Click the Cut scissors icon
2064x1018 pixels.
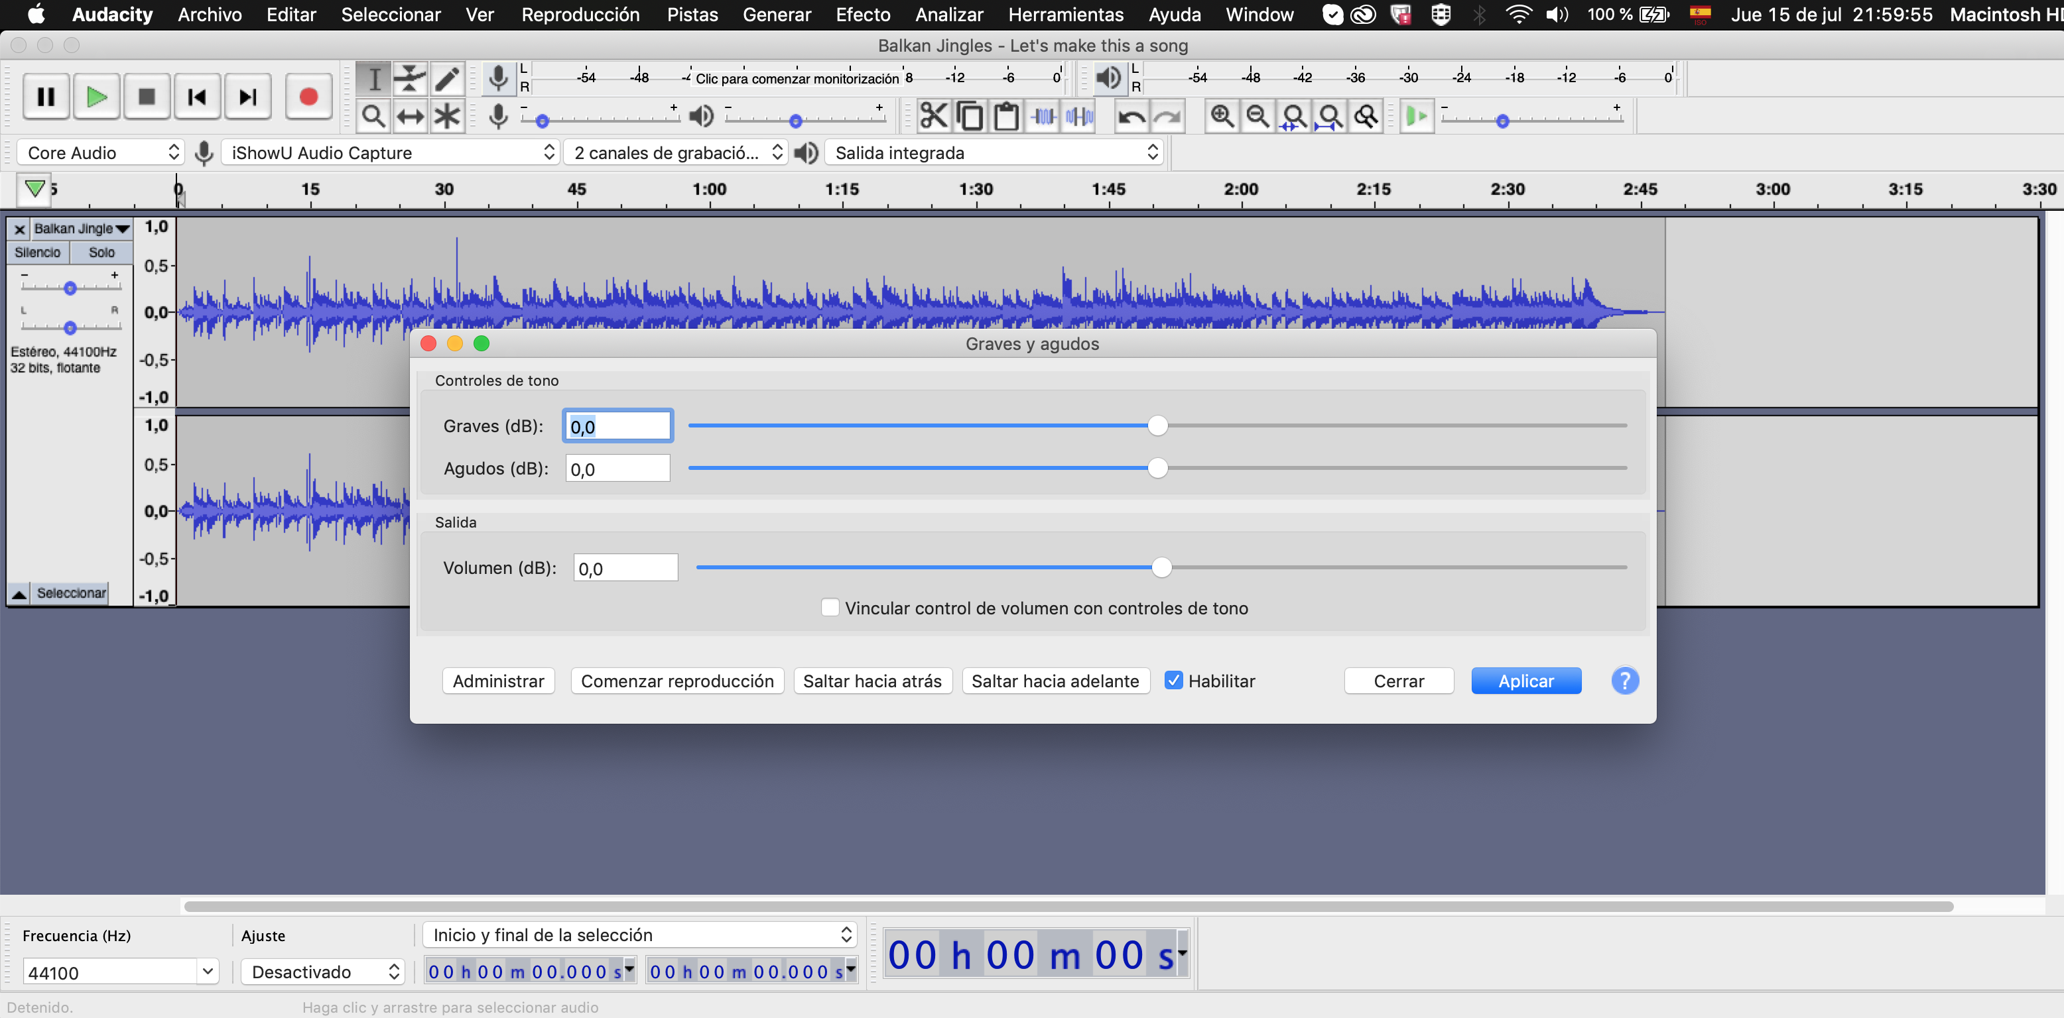[x=933, y=116]
